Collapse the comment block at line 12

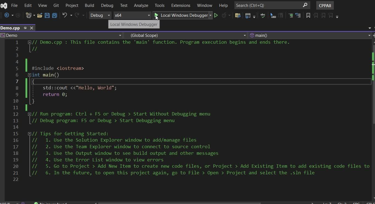29,114
